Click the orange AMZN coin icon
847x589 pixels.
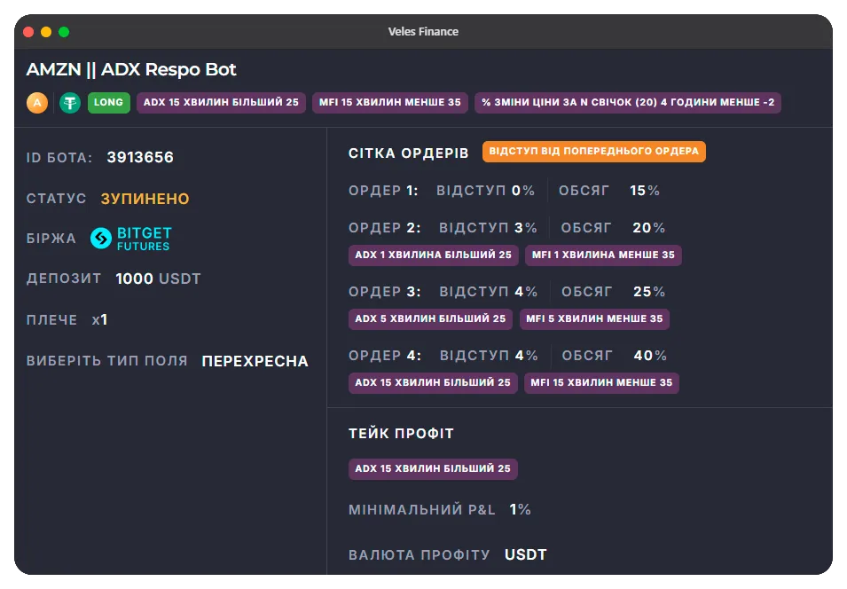pos(36,103)
